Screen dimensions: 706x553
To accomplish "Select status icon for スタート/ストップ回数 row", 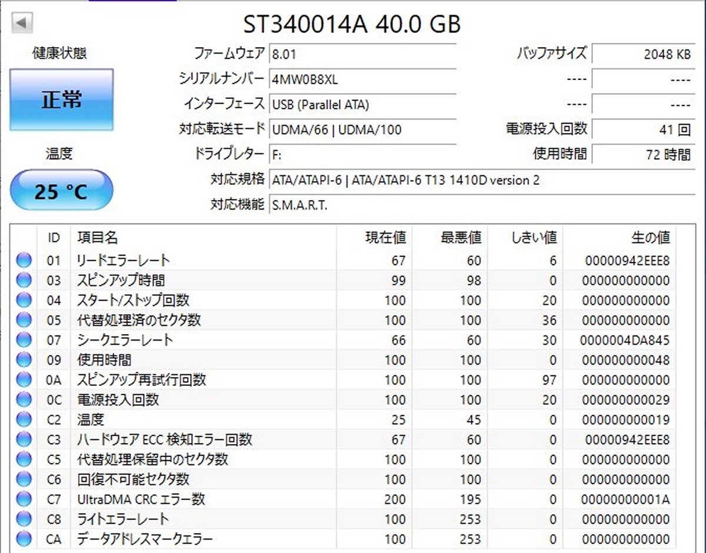I will [24, 300].
